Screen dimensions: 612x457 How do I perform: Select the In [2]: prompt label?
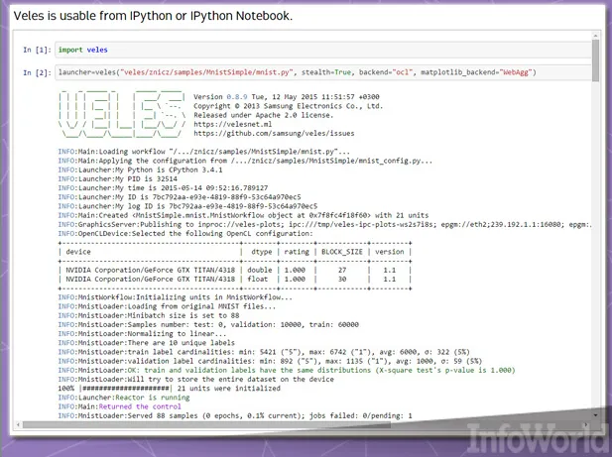37,72
